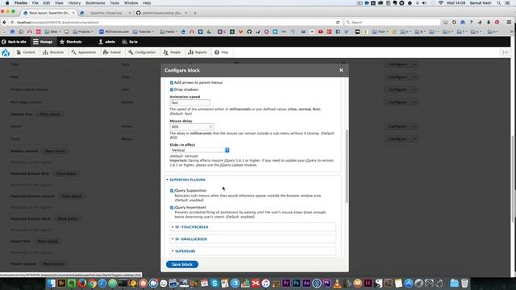The height and width of the screenshot is (290, 516).
Task: Click the Back to site link
Action: pyautogui.click(x=14, y=42)
